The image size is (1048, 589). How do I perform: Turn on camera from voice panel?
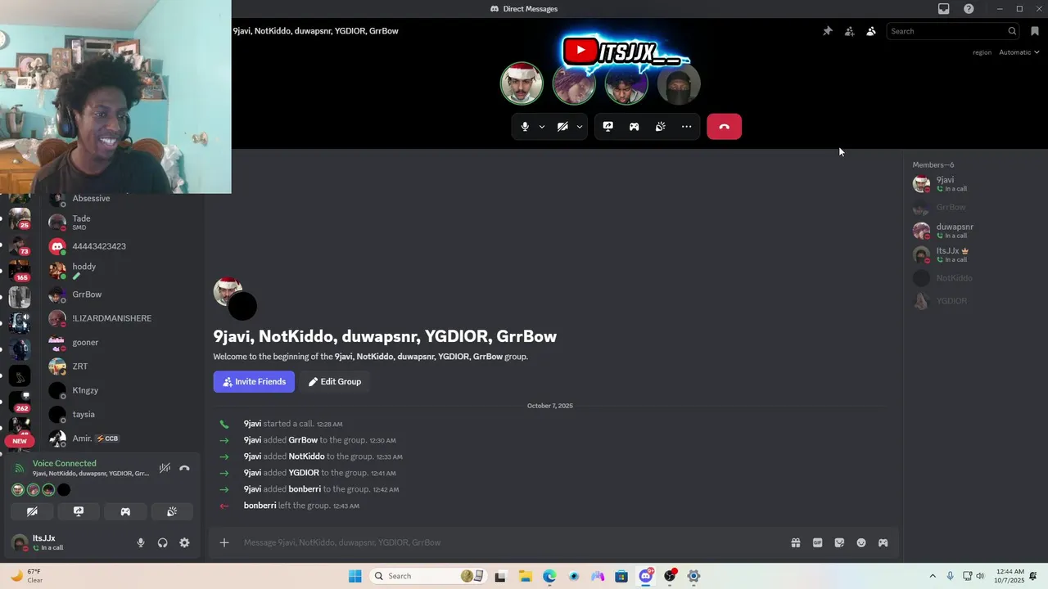point(32,511)
